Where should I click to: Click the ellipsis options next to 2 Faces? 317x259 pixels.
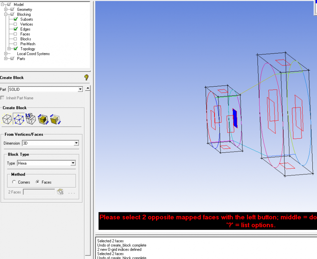point(72,193)
